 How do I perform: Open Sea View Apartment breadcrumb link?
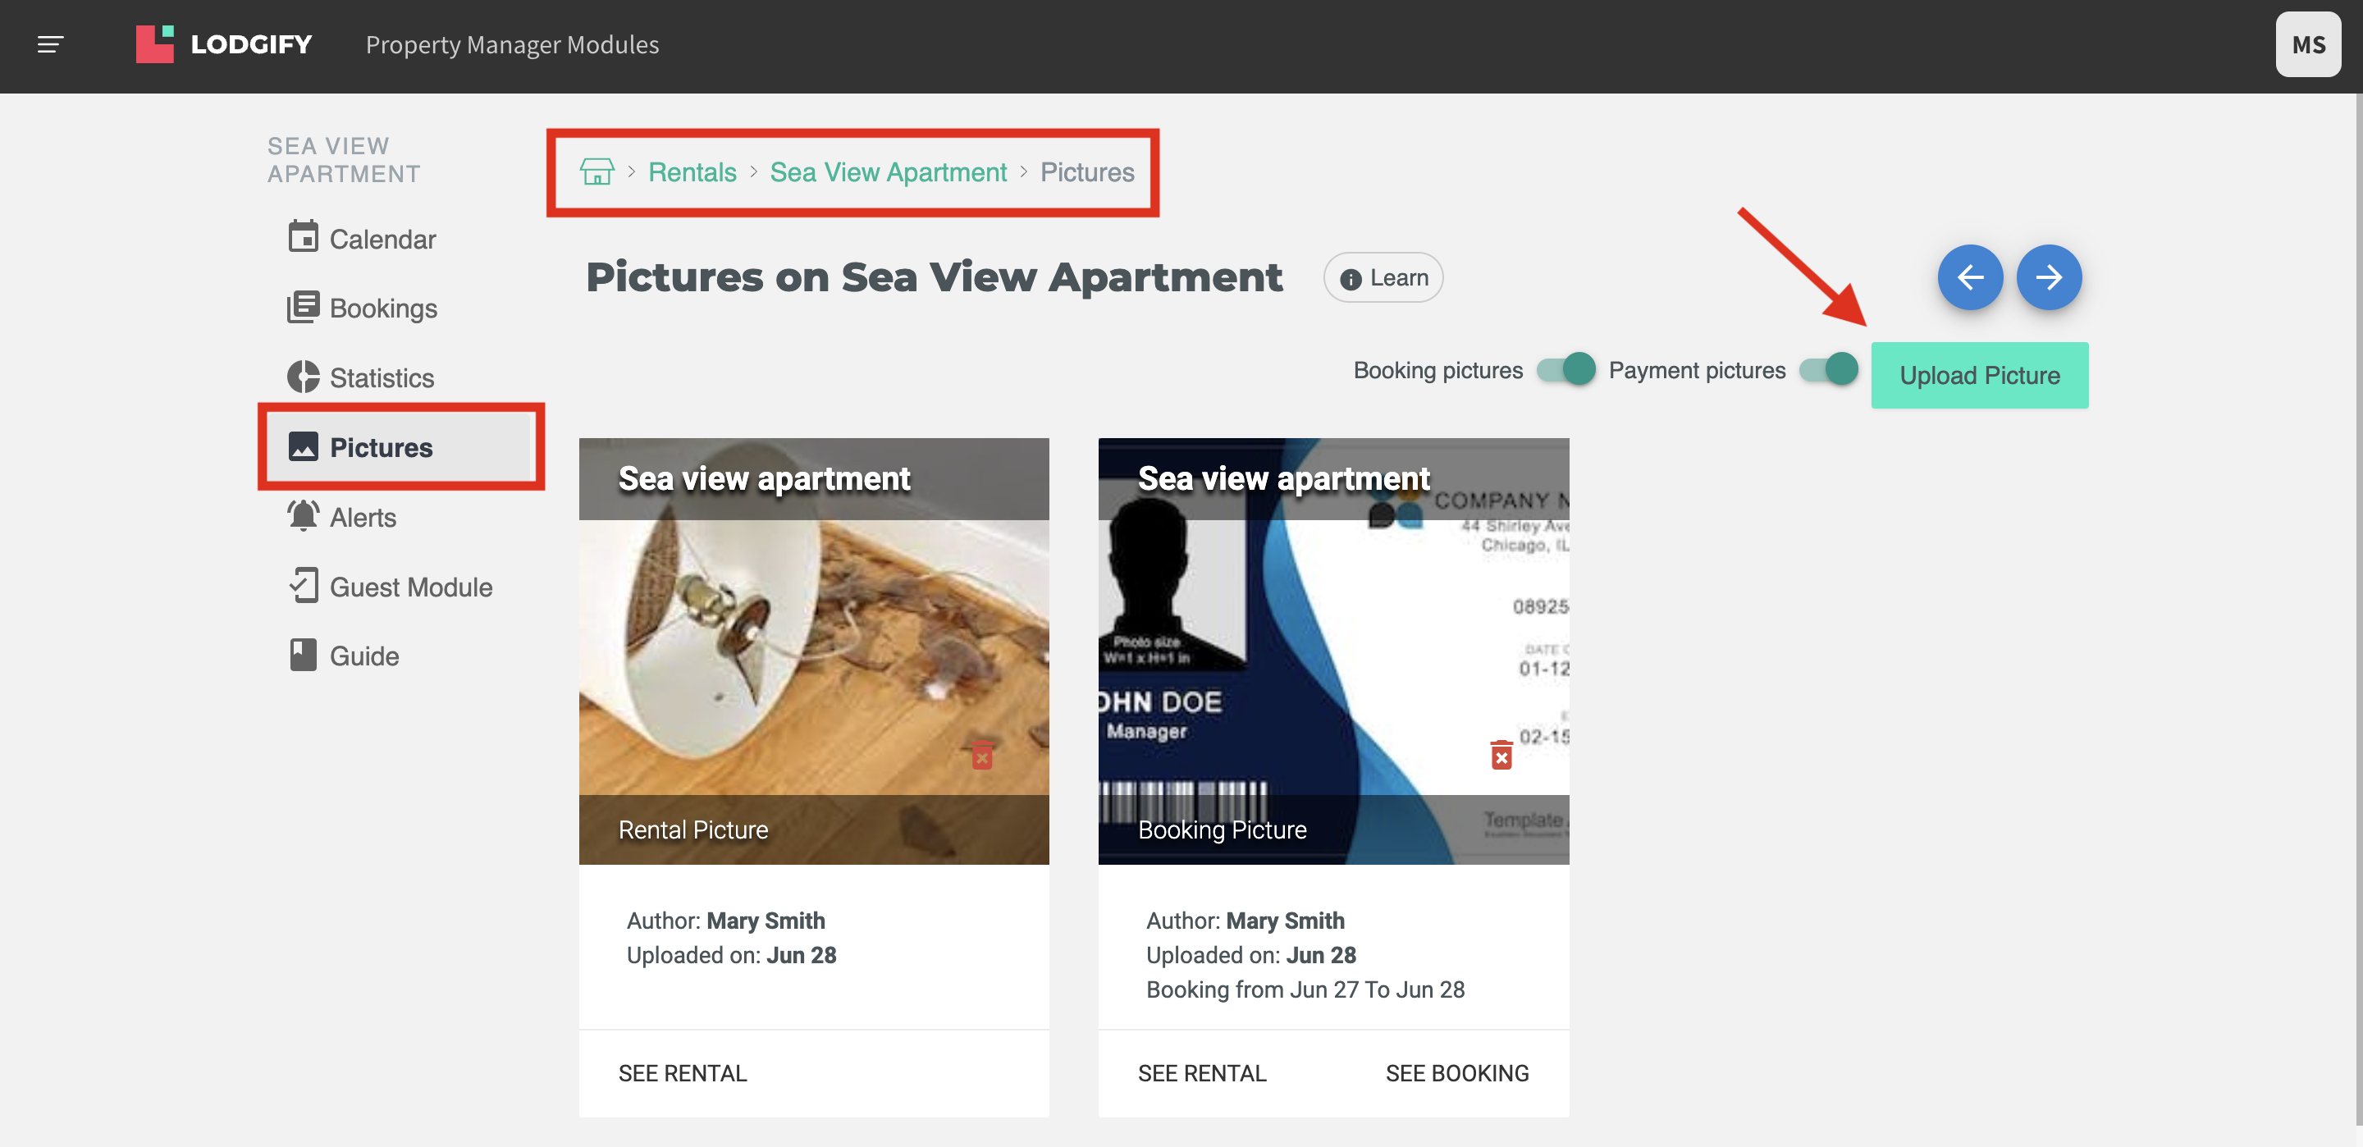(x=888, y=171)
